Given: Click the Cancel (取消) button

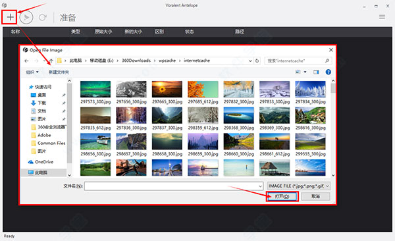Looking at the screenshot, I should (x=315, y=196).
